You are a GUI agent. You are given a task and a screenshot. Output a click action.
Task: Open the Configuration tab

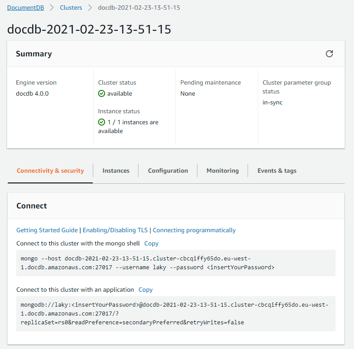(168, 171)
